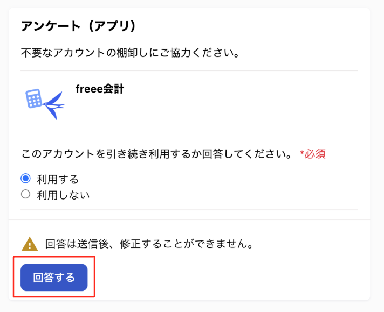
Task: Click the blue swallow bird in the logo
Action: (54, 106)
